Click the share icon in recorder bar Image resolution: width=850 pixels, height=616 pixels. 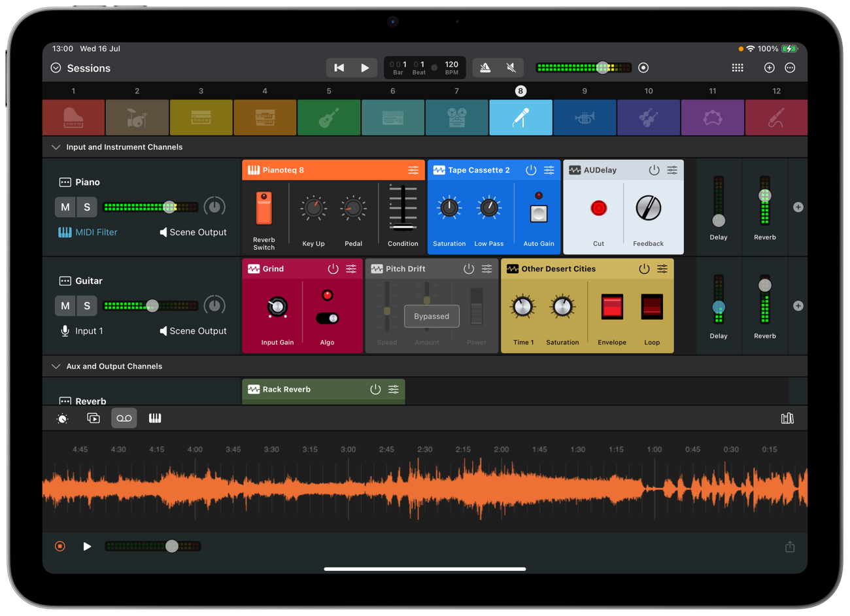point(790,547)
